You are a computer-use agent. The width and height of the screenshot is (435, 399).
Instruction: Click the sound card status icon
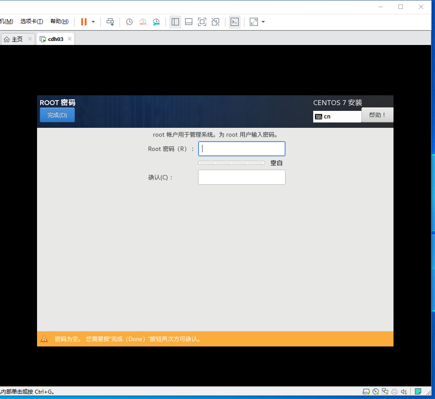click(x=404, y=391)
